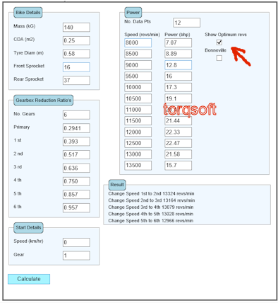Click the 4 th gear ratio field
This screenshot has width=278, height=303.
[76, 181]
